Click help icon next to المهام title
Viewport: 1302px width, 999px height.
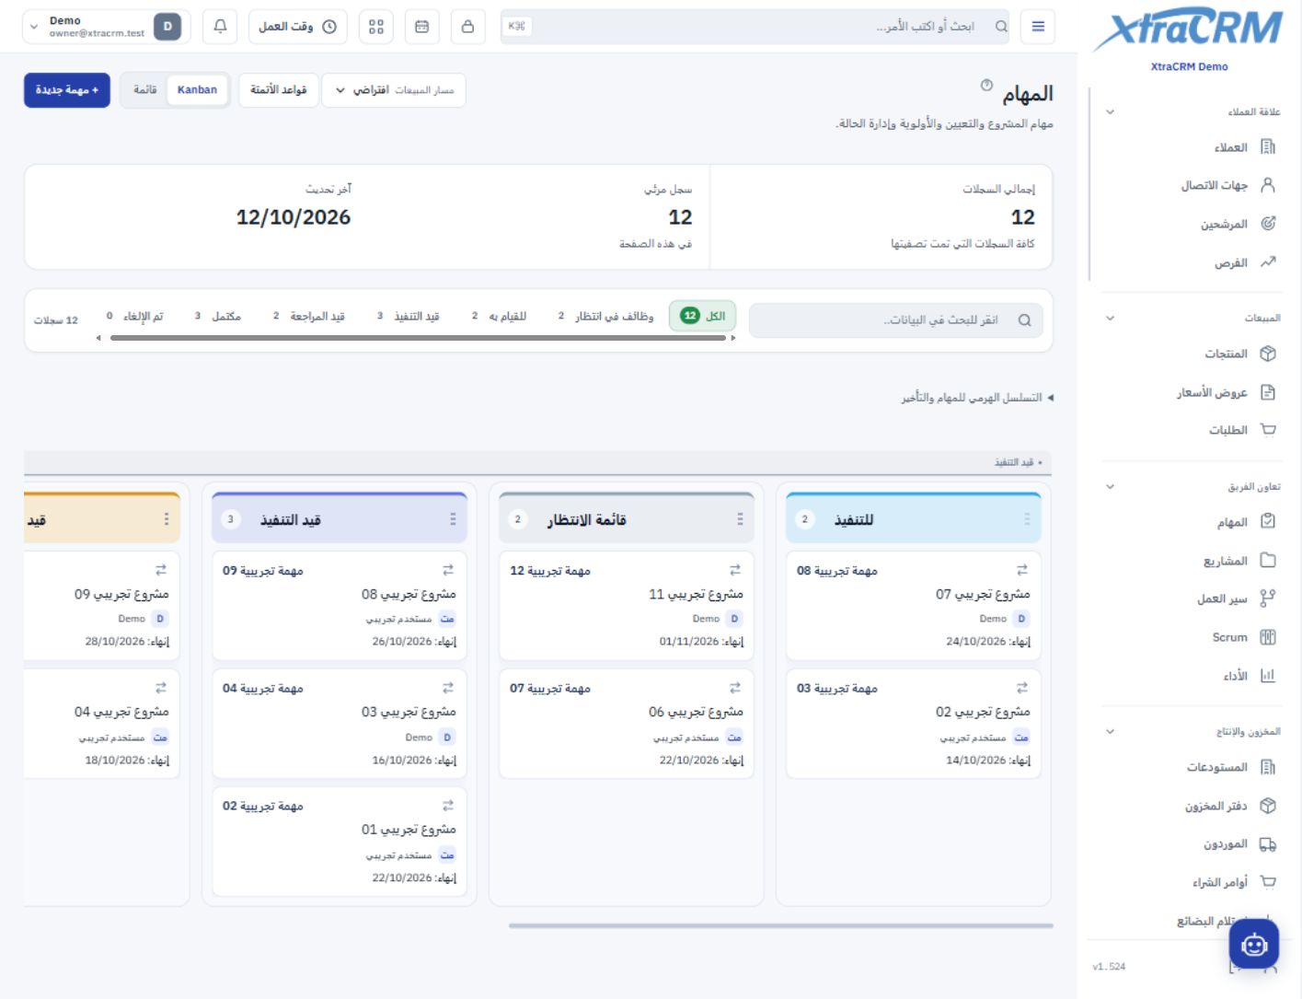pyautogui.click(x=986, y=85)
